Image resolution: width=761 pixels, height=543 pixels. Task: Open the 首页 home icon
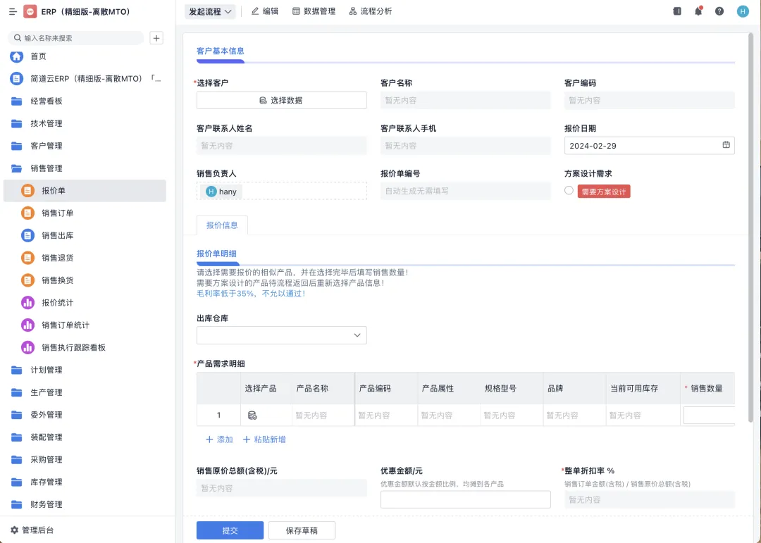[16, 56]
